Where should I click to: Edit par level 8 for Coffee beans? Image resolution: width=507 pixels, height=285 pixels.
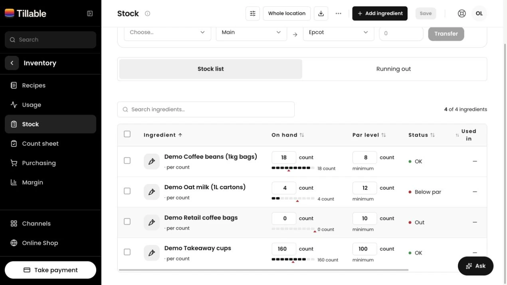coord(365,158)
